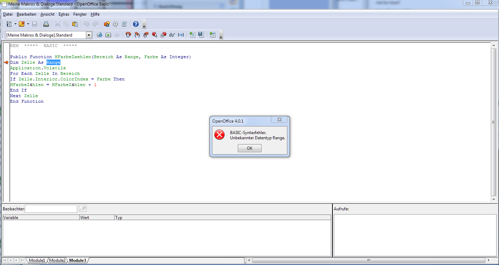Switch to the Module1 tab
The height and width of the screenshot is (265, 499).
[37, 260]
